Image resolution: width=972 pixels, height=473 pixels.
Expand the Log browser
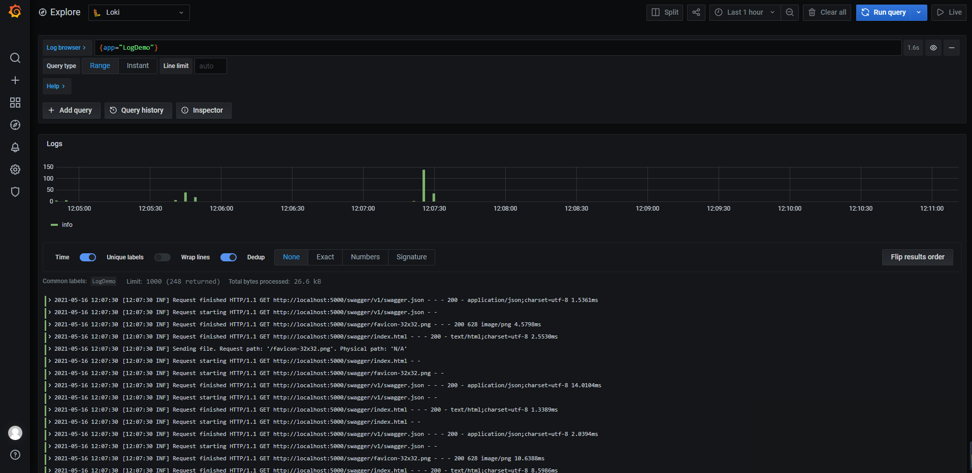point(66,48)
